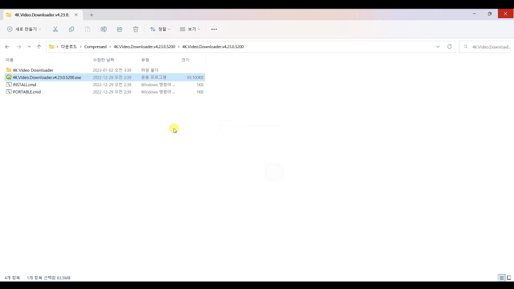Click the 4개 항목 status bar text

[12, 278]
